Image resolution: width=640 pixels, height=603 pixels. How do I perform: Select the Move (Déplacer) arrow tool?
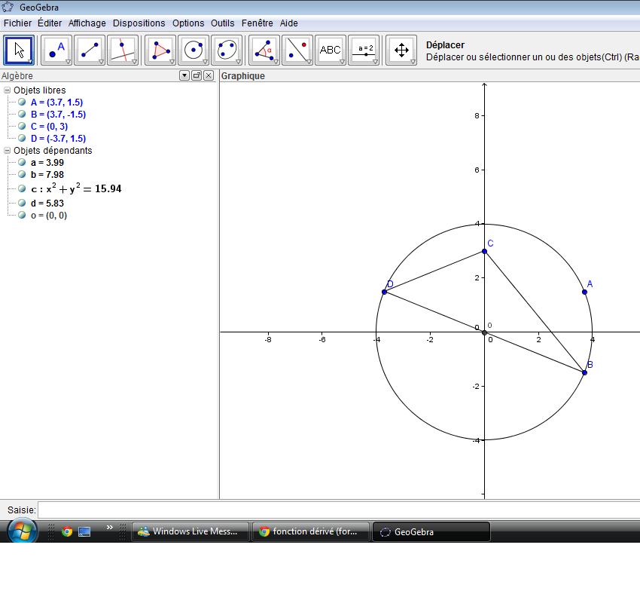click(19, 51)
